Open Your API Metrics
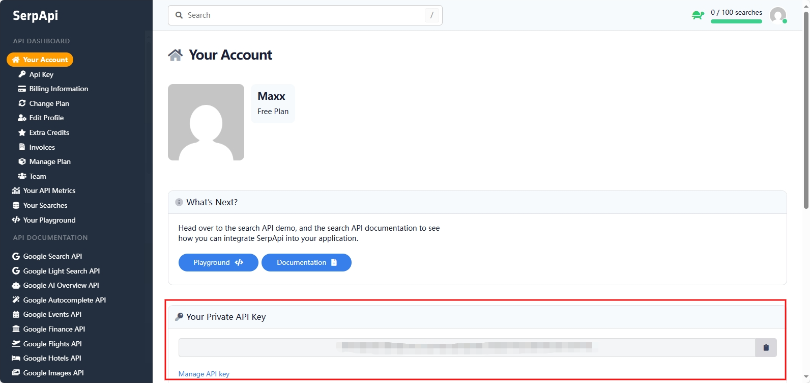Image resolution: width=810 pixels, height=383 pixels. 49,190
